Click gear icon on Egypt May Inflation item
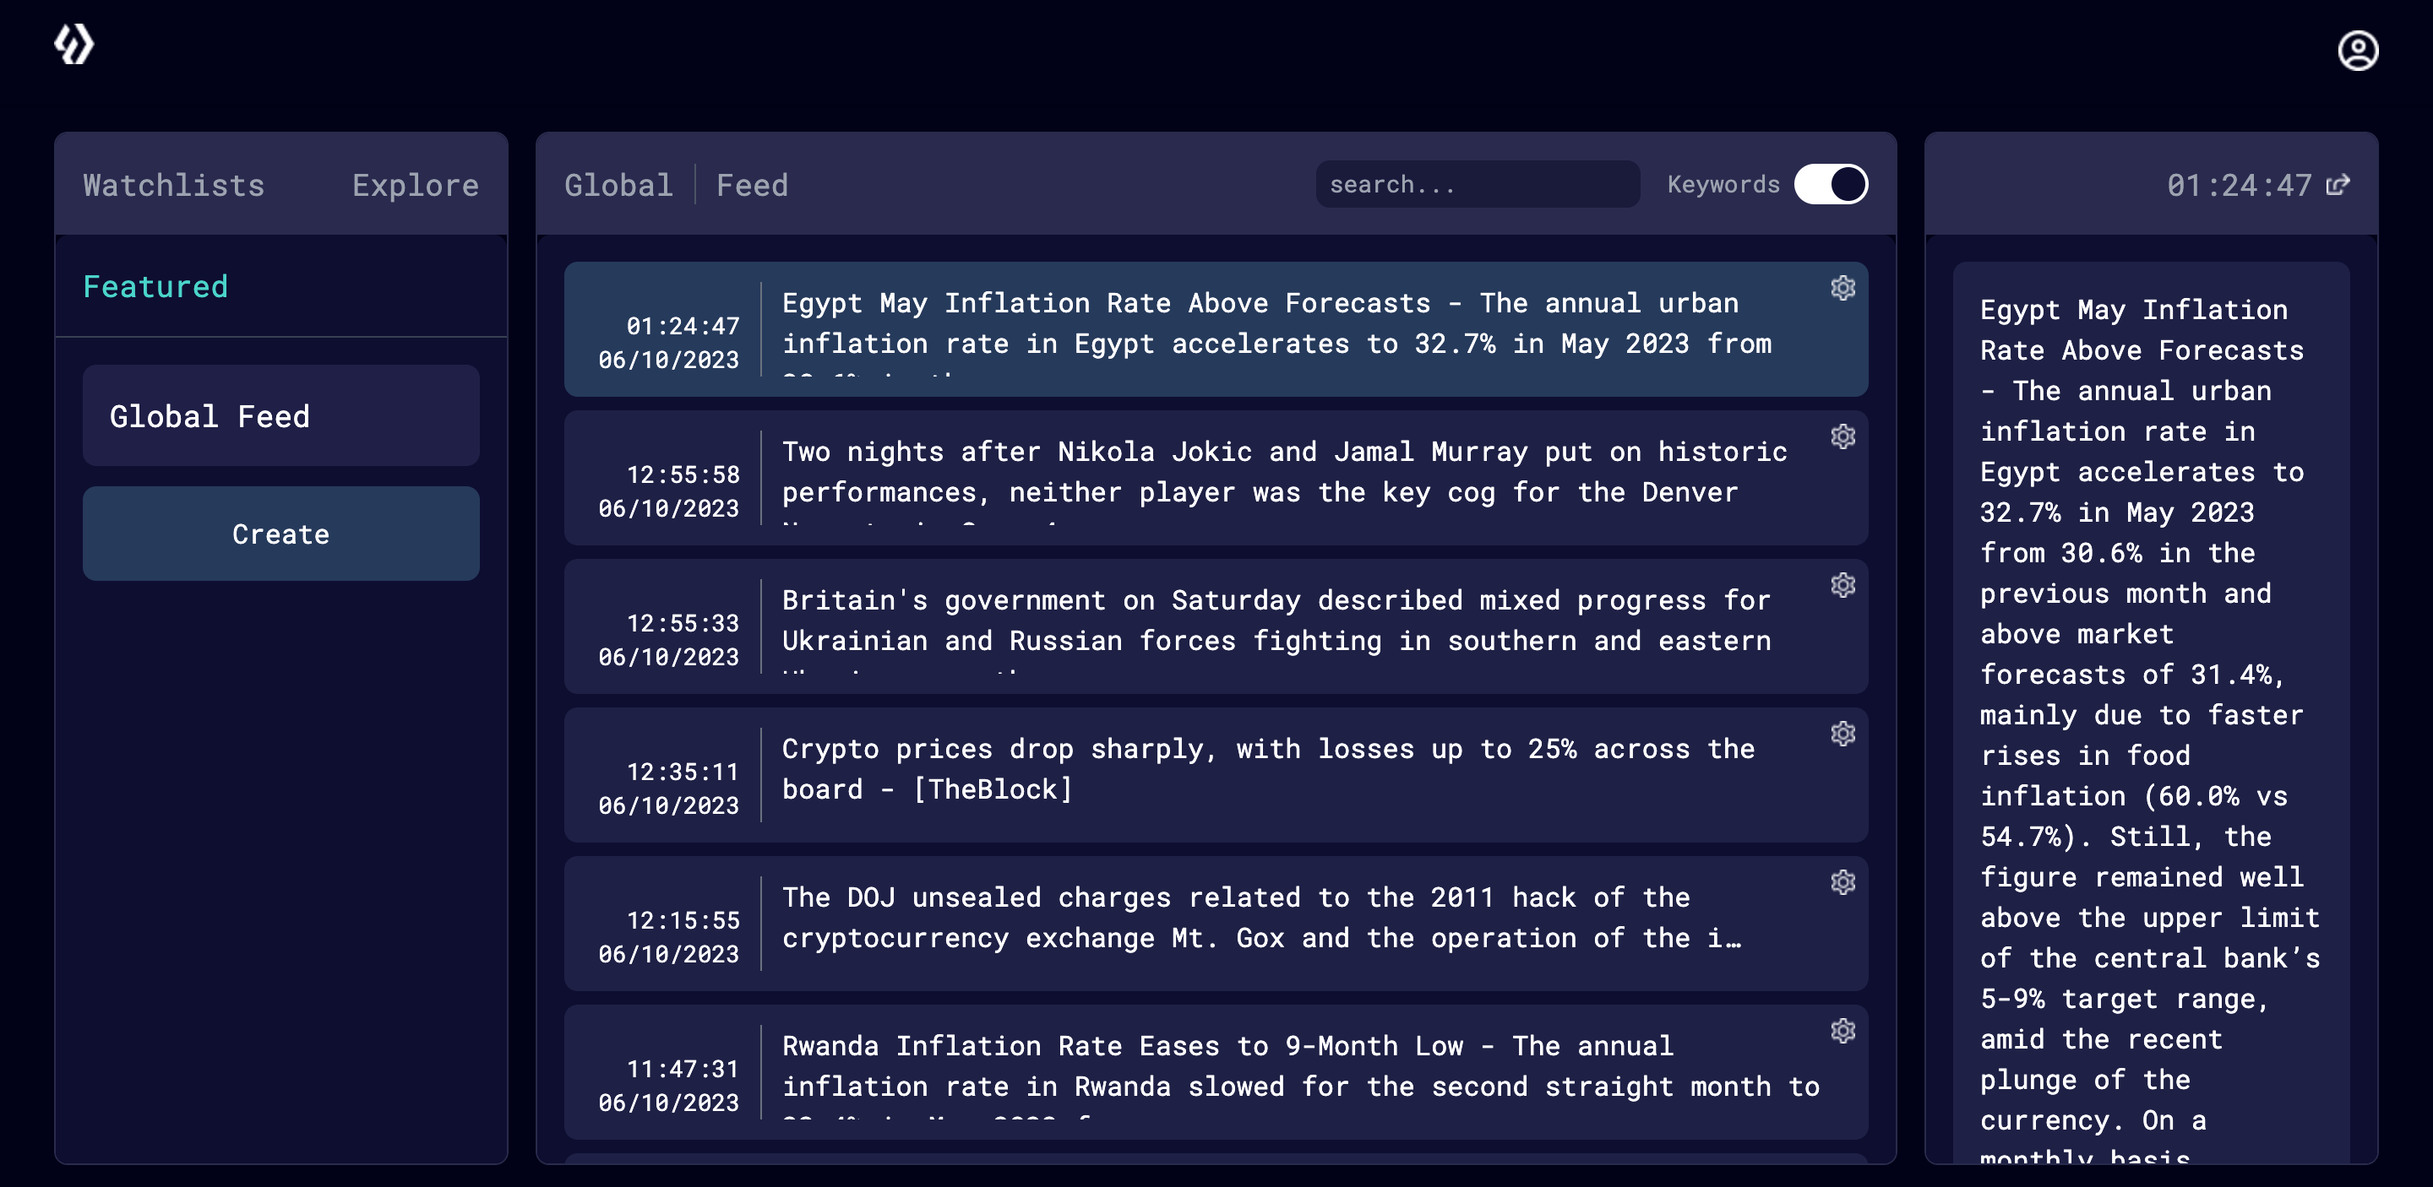2433x1187 pixels. [1842, 288]
